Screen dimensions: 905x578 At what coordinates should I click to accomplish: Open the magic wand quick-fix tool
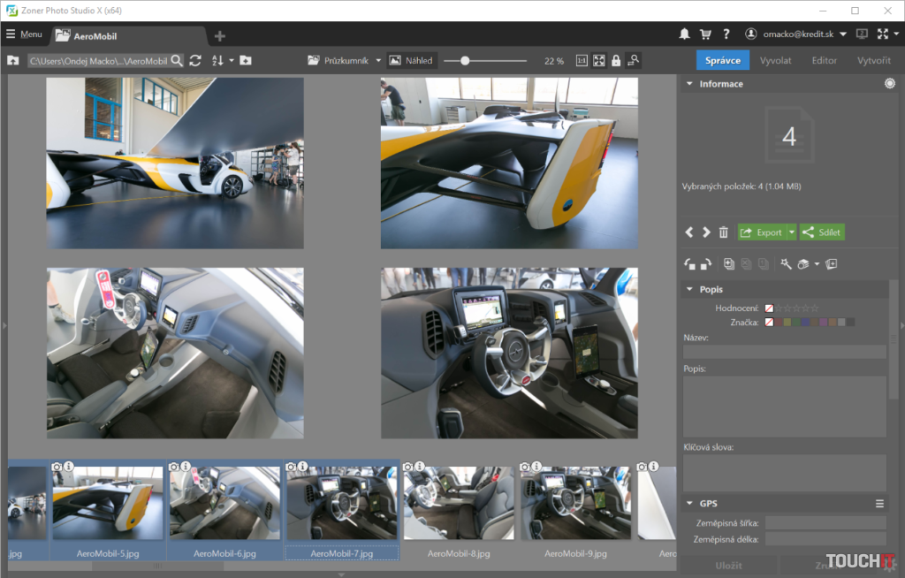coord(786,263)
